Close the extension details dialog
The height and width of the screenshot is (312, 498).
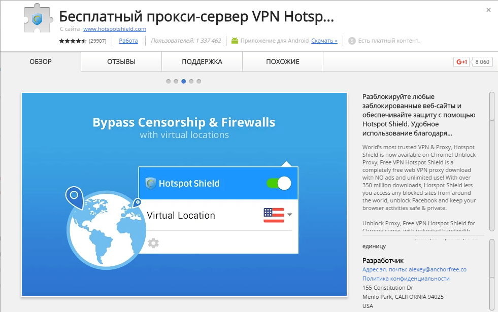point(488,10)
